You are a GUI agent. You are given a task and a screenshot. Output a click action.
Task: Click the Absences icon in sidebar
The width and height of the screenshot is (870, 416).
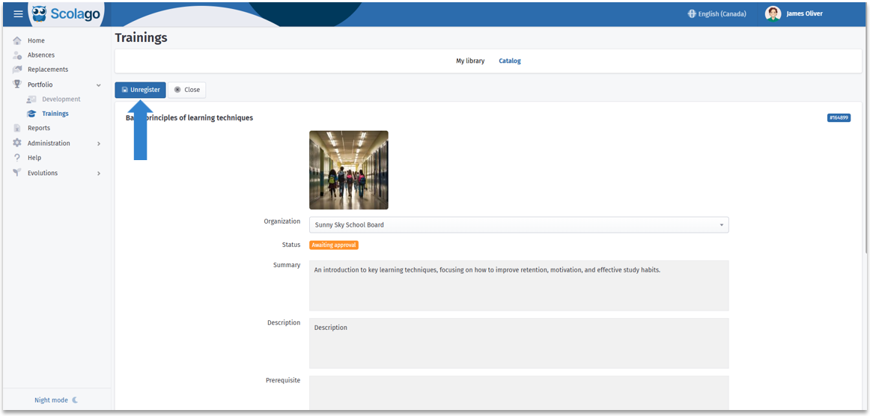click(17, 55)
